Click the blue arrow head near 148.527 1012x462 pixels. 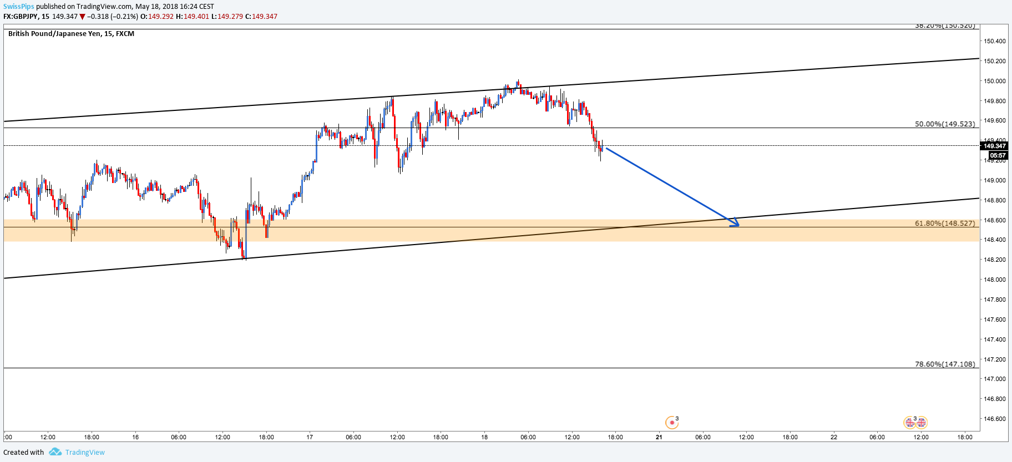coord(735,222)
